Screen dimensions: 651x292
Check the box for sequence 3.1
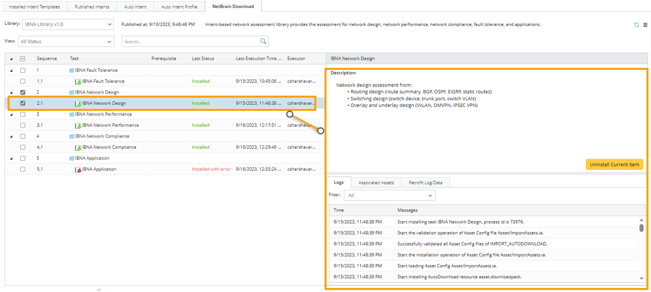tap(22, 126)
